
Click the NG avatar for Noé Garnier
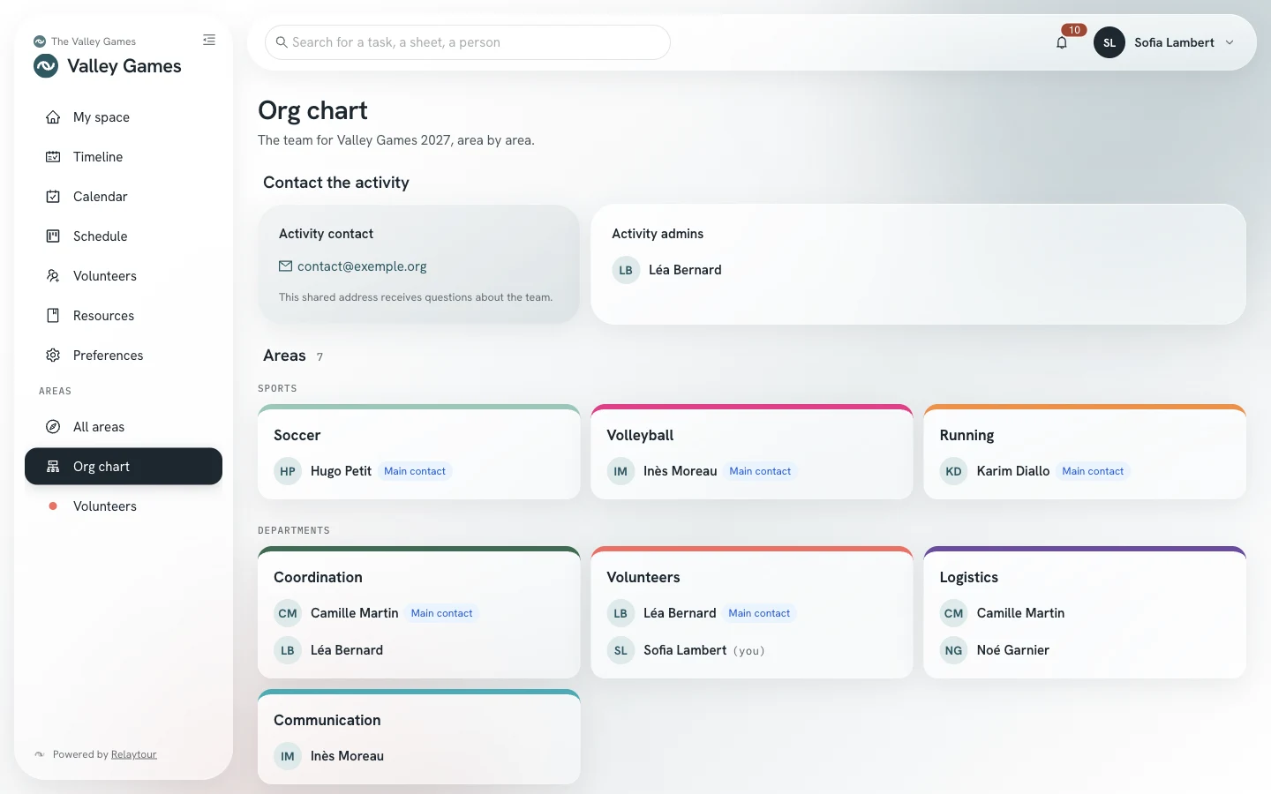pos(953,650)
